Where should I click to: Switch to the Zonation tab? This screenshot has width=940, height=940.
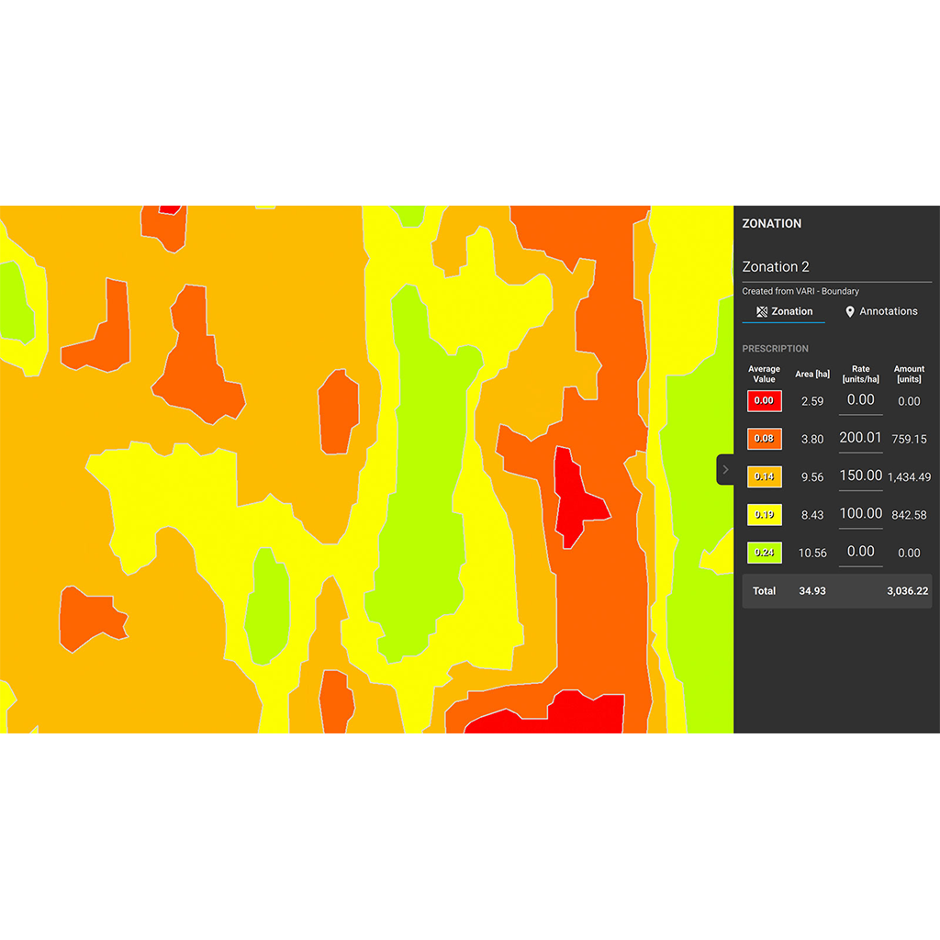784,311
